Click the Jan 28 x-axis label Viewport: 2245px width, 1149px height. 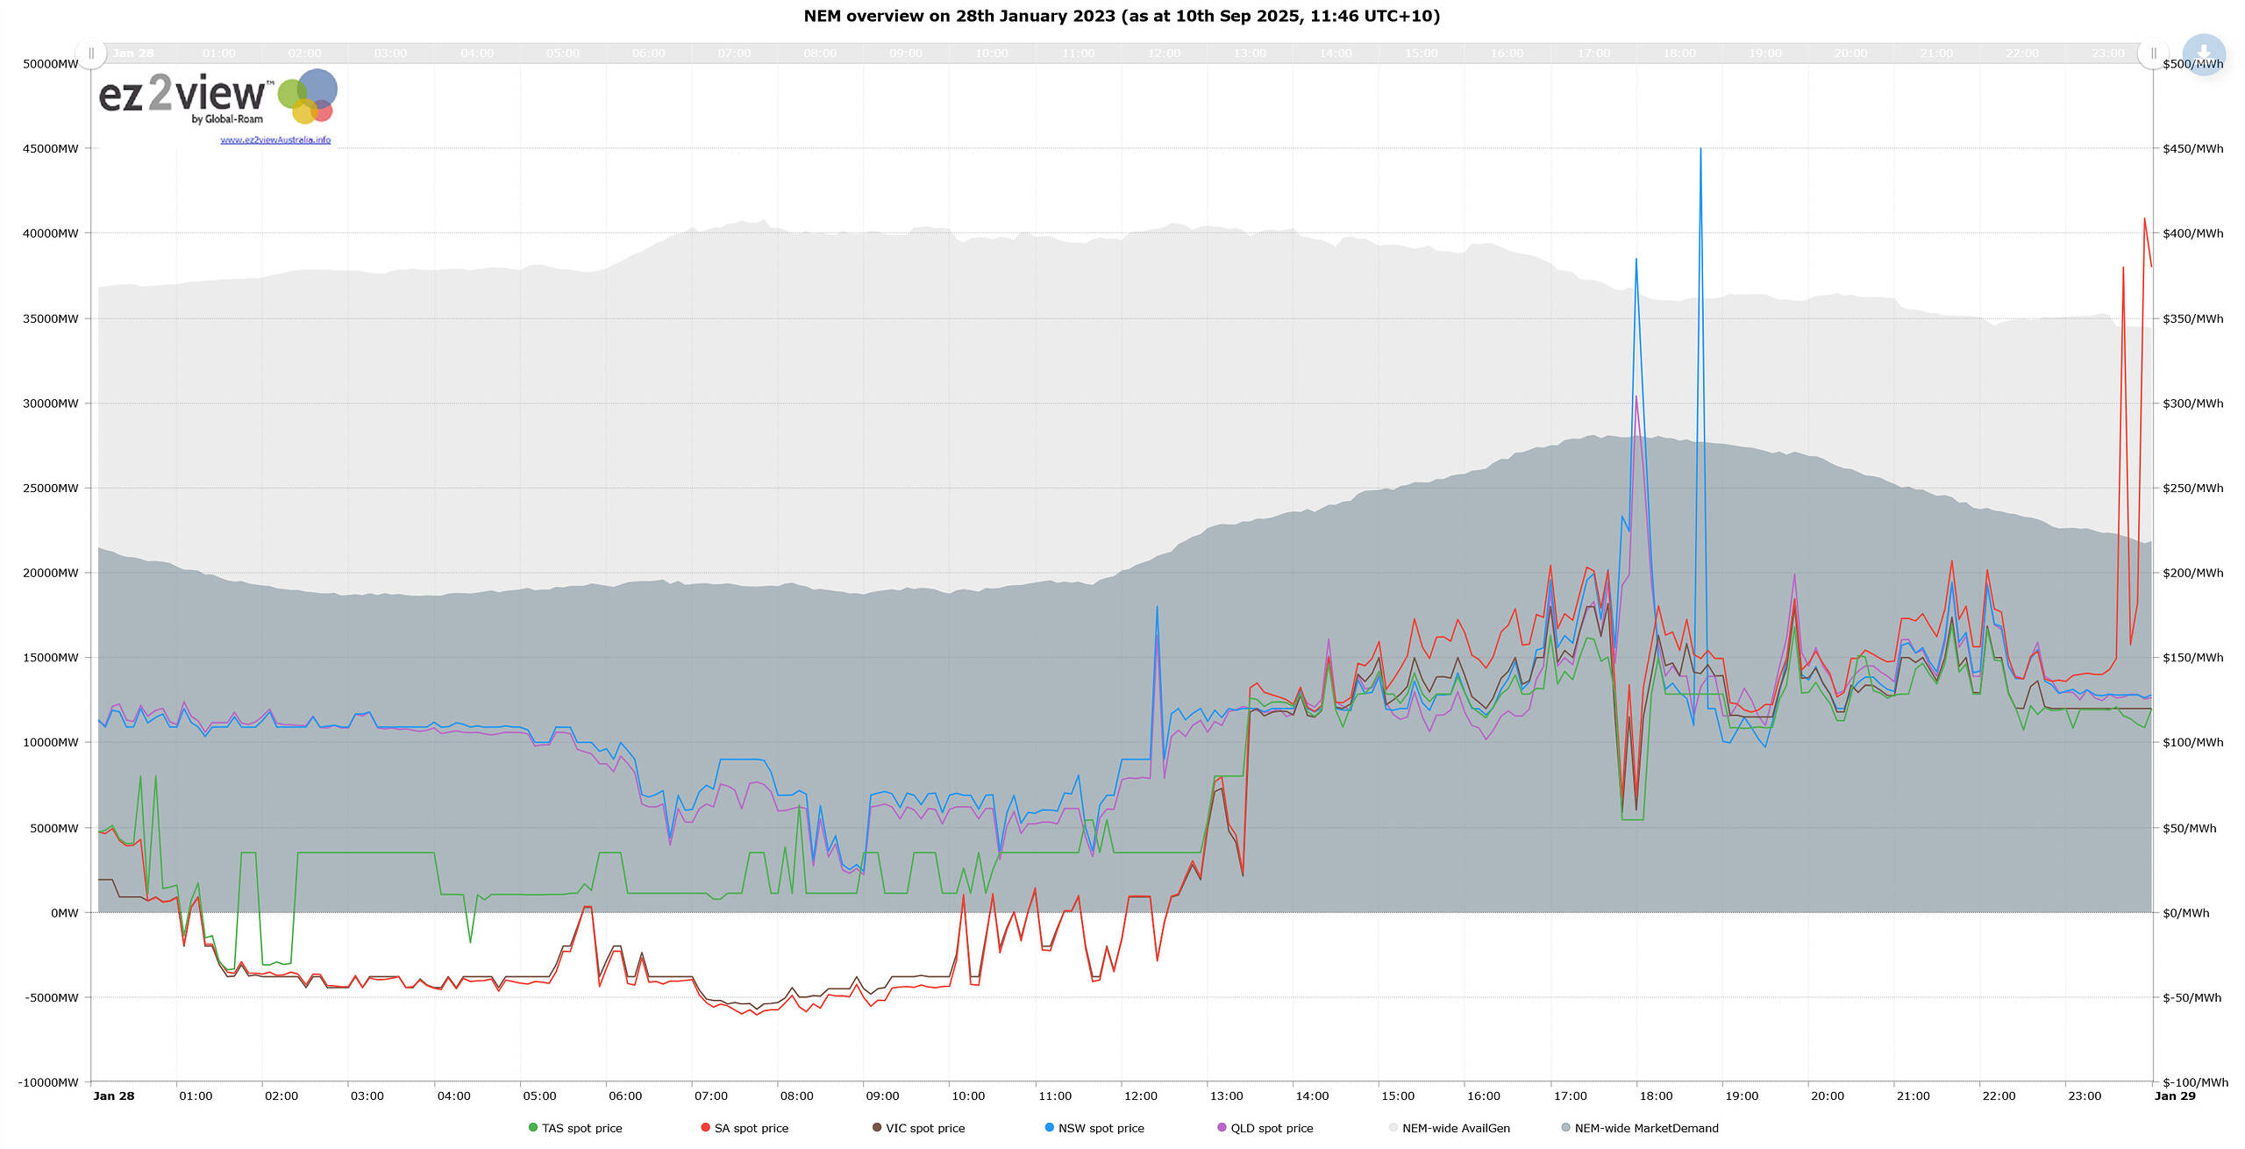tap(114, 1095)
